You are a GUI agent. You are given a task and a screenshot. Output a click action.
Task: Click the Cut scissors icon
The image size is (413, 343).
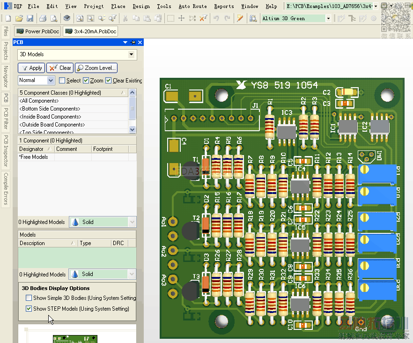(125, 18)
